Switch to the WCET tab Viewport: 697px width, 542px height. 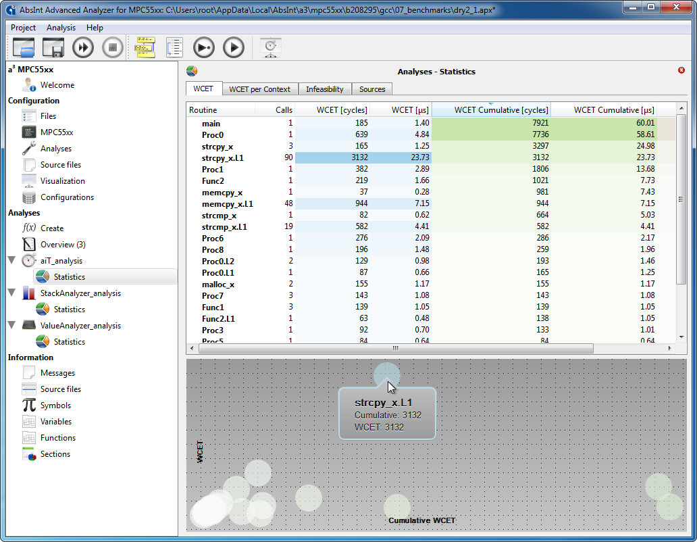click(203, 89)
